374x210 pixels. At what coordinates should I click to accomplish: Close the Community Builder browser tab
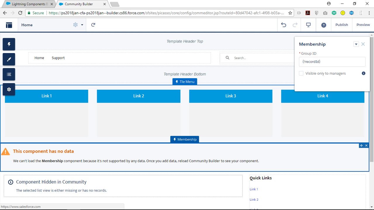point(104,4)
